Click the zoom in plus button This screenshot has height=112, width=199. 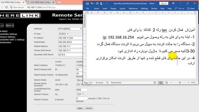[x=188, y=83]
